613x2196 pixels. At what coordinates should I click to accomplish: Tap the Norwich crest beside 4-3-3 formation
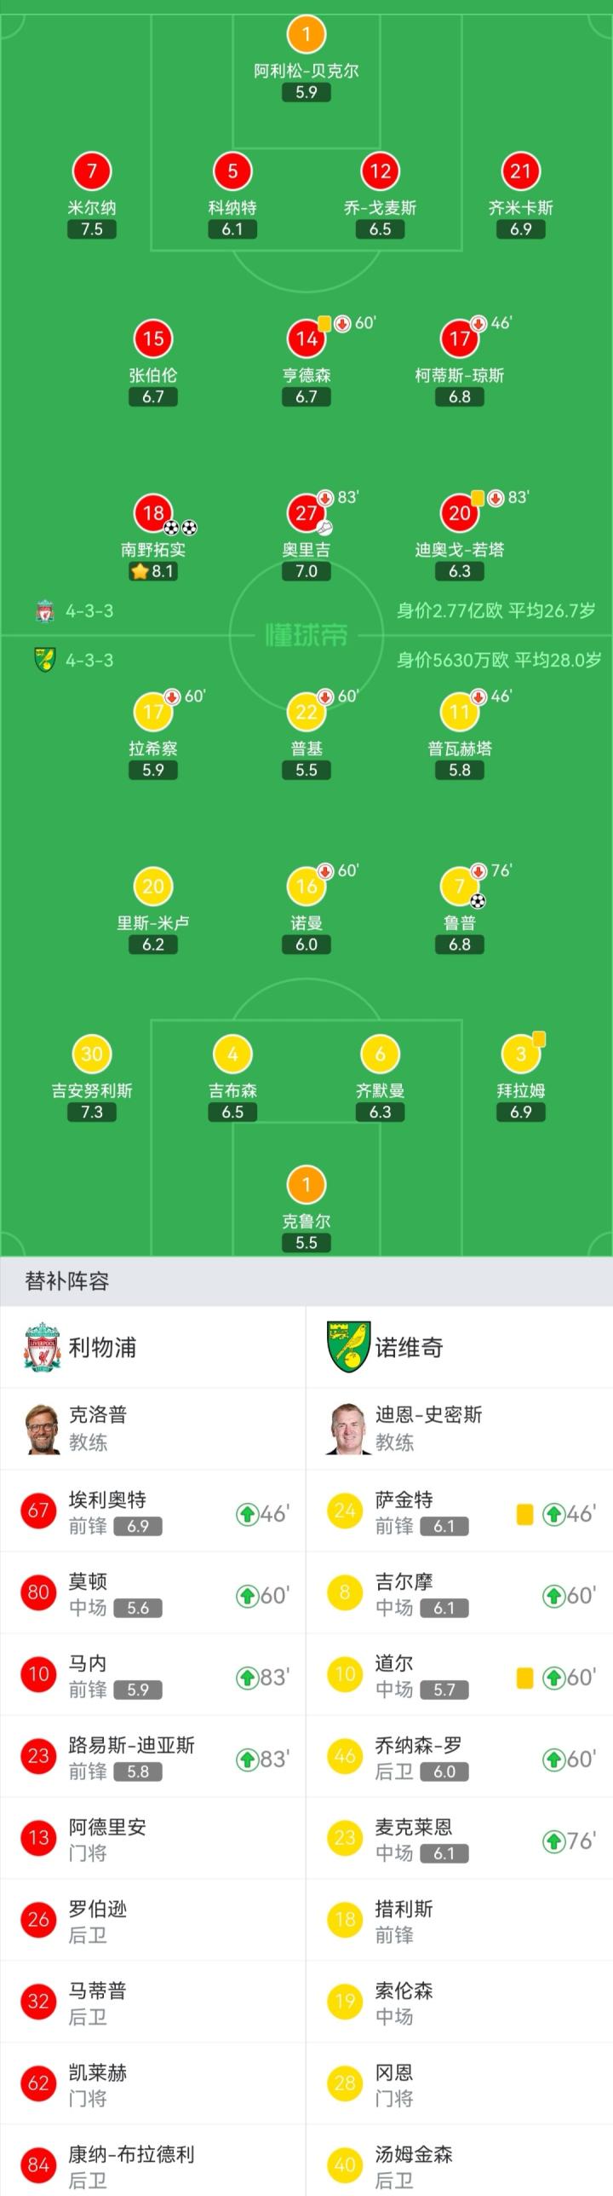point(45,660)
